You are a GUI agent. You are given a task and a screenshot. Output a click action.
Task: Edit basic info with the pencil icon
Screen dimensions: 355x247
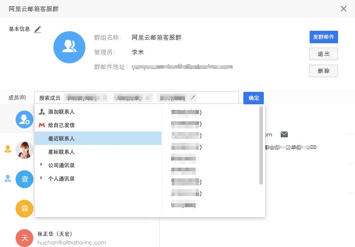[37, 29]
